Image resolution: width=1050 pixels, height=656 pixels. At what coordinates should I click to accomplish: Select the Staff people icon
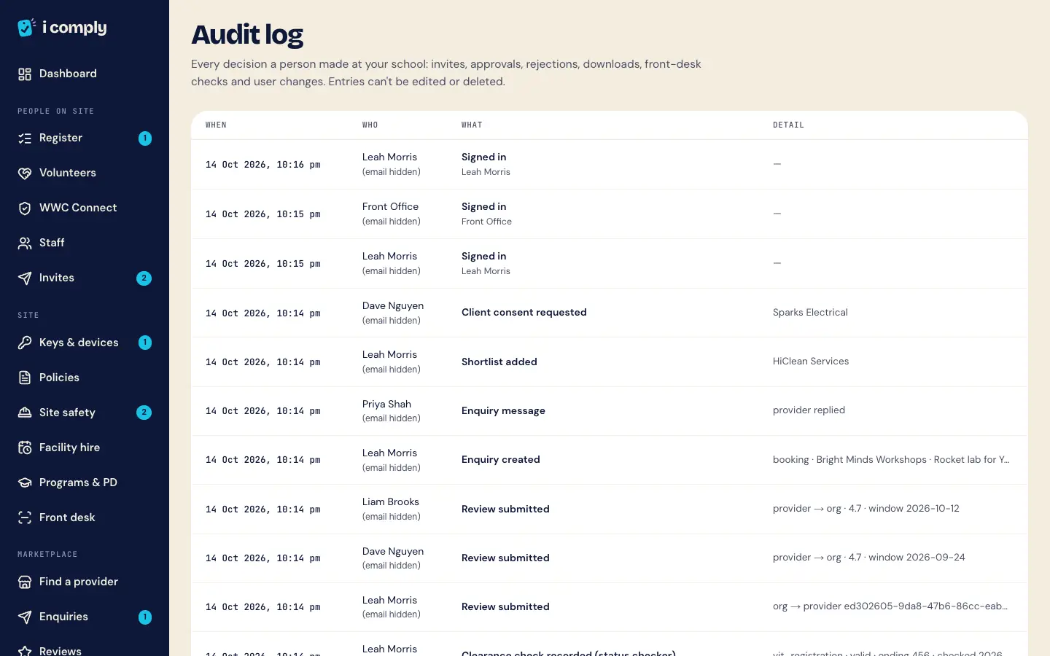[x=25, y=243]
